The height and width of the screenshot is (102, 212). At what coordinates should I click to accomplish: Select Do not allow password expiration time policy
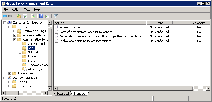coord(102,36)
